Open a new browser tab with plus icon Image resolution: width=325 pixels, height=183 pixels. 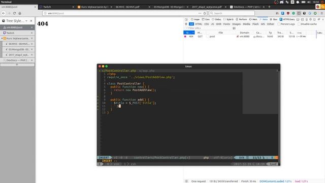[x=269, y=7]
